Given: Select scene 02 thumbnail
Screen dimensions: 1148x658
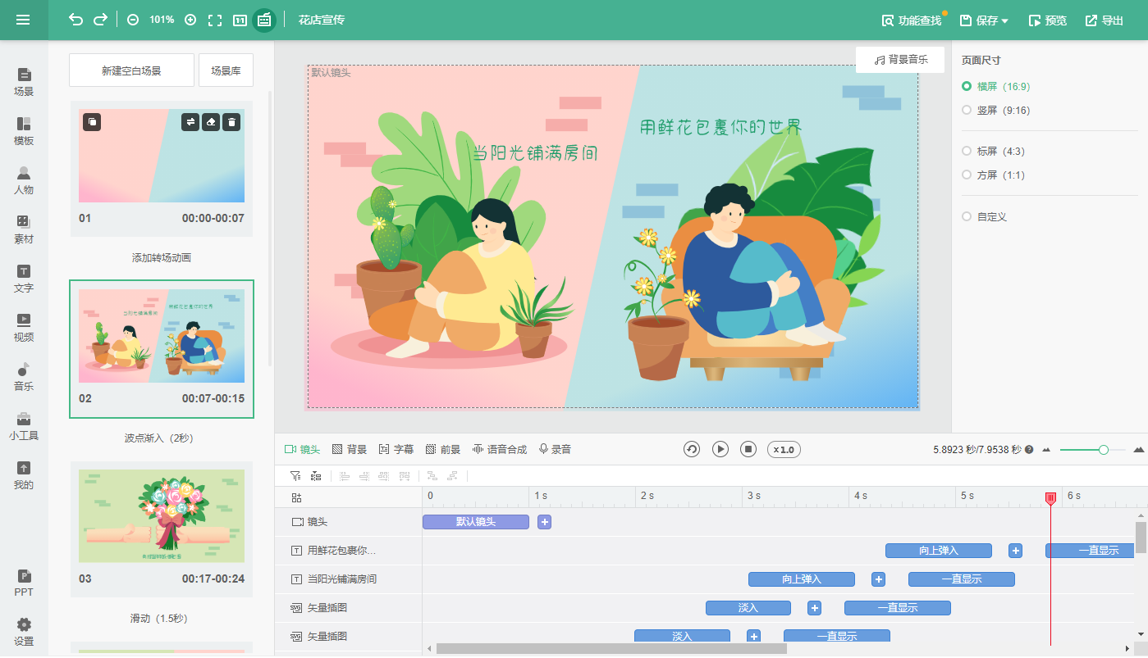Looking at the screenshot, I should pos(162,336).
